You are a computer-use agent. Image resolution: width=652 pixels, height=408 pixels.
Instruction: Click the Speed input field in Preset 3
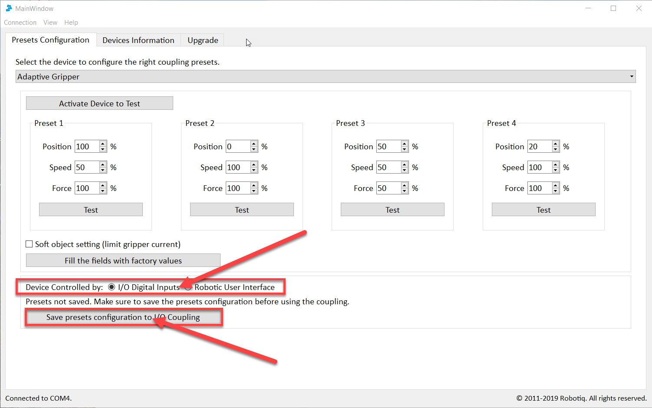pyautogui.click(x=388, y=167)
